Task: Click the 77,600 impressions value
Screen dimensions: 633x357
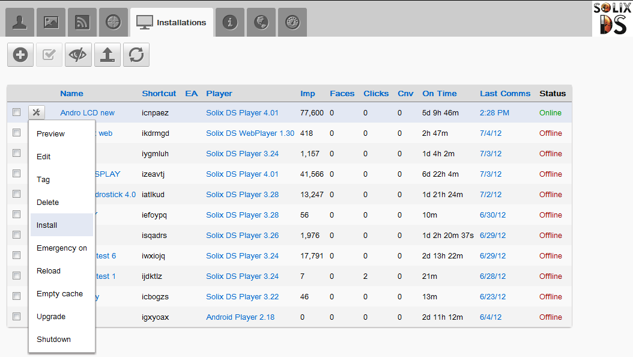Action: tap(312, 112)
